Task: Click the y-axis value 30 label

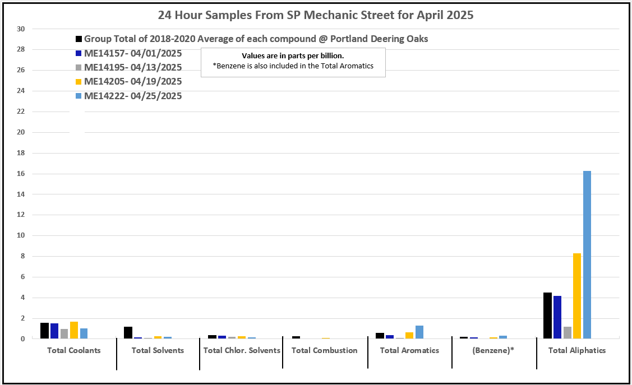Action: [20, 29]
